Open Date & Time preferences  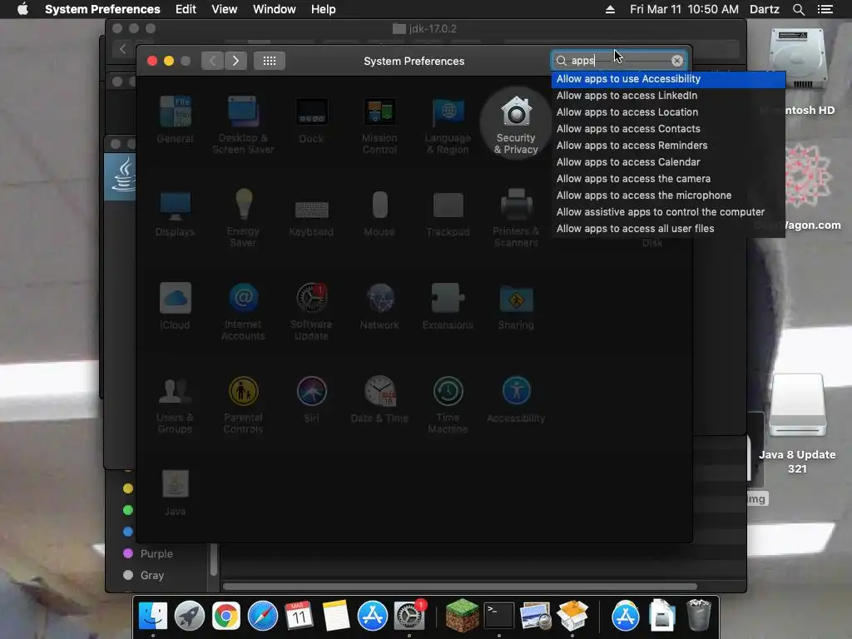coord(379,399)
